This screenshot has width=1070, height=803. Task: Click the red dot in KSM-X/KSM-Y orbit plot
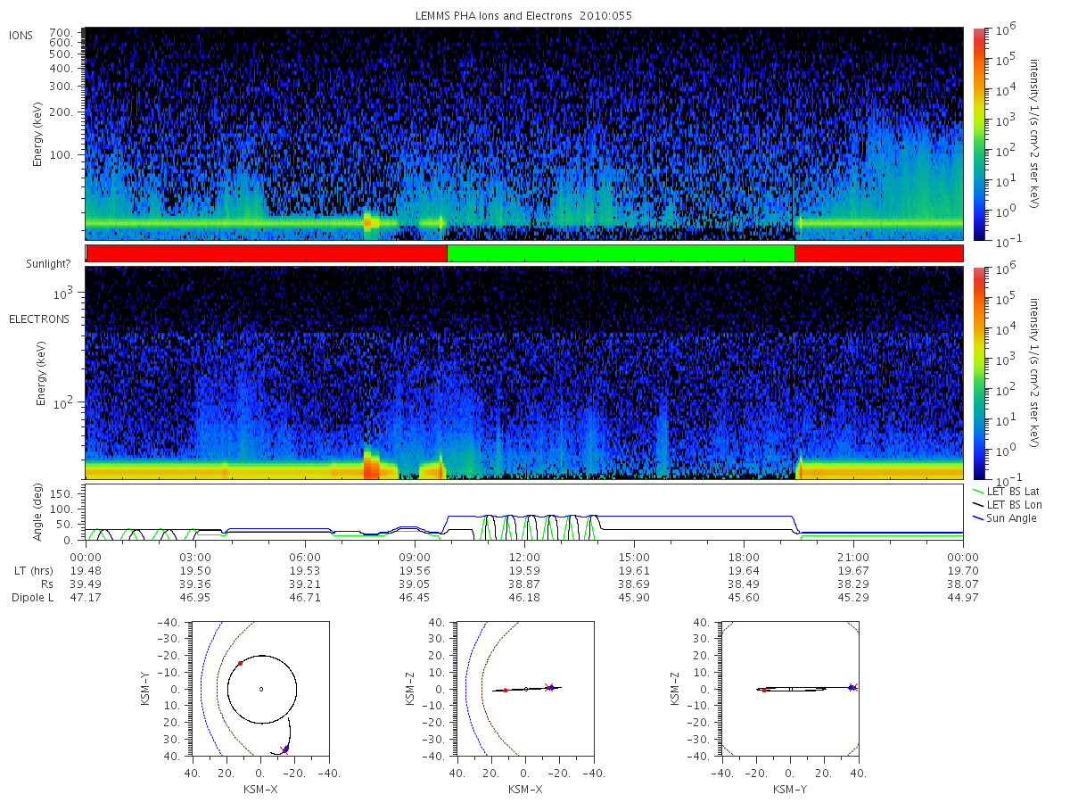click(x=240, y=663)
